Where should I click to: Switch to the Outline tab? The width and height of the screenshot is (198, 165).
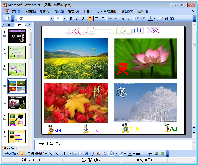click(x=9, y=25)
